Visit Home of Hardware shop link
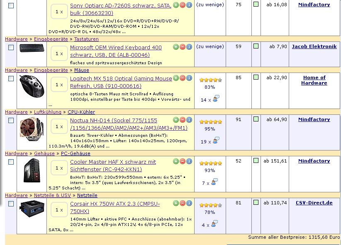341x245 pixels. pos(314,80)
